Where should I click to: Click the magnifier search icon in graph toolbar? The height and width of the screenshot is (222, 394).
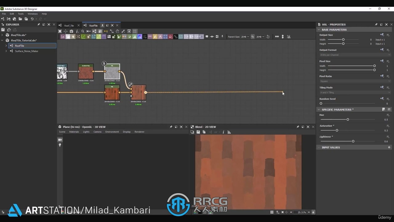point(83,31)
